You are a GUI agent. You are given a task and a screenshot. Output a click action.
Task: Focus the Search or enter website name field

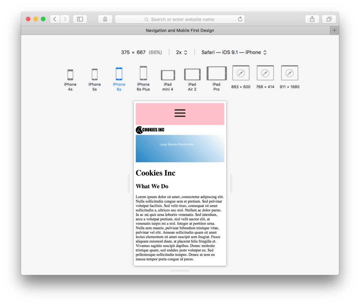(x=180, y=19)
